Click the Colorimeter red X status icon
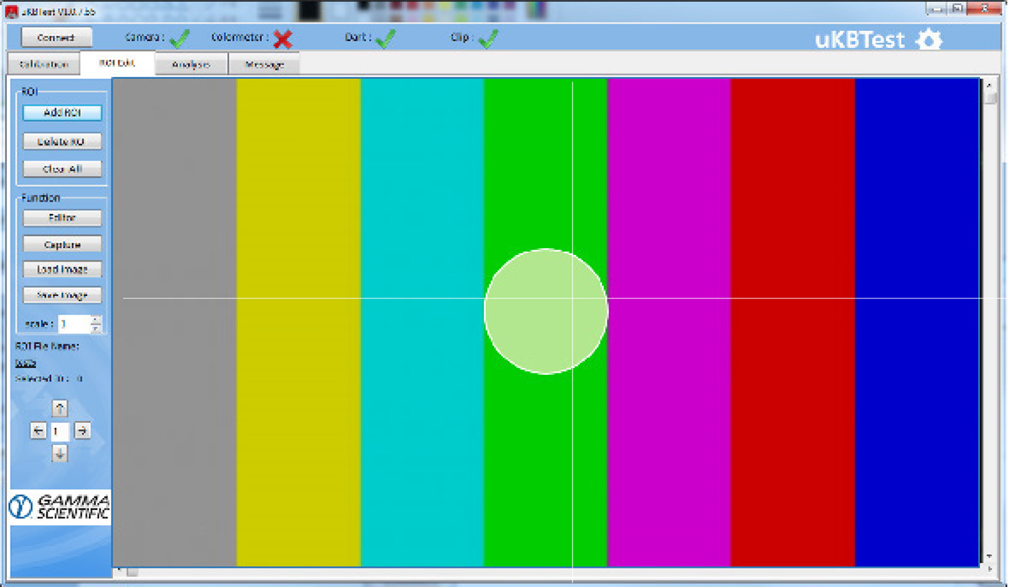 (283, 39)
